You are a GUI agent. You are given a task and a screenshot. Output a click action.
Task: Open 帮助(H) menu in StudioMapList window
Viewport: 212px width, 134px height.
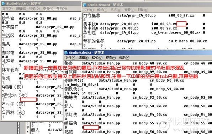pos(62,9)
